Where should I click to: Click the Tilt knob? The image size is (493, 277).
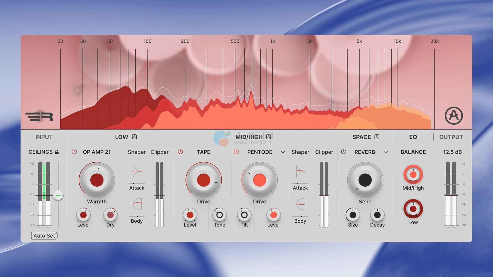(x=244, y=215)
